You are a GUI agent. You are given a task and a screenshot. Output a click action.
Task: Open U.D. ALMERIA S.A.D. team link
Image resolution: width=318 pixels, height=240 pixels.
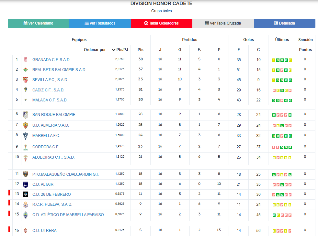tap(51, 125)
